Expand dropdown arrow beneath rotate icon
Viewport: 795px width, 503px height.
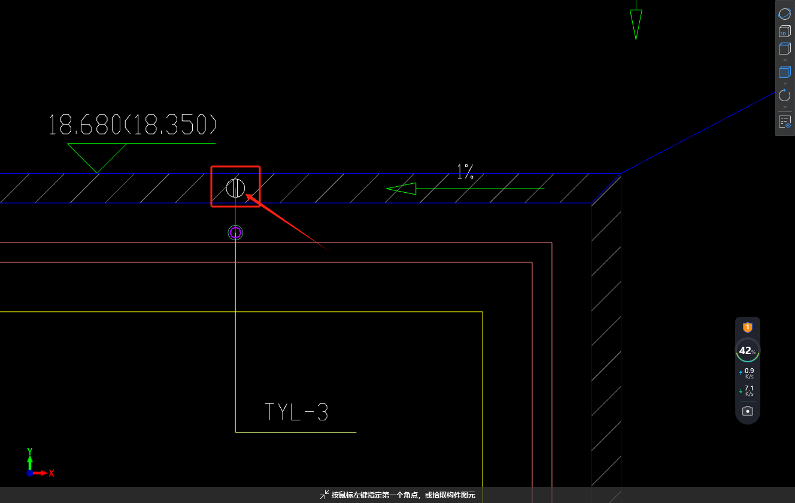click(x=785, y=107)
